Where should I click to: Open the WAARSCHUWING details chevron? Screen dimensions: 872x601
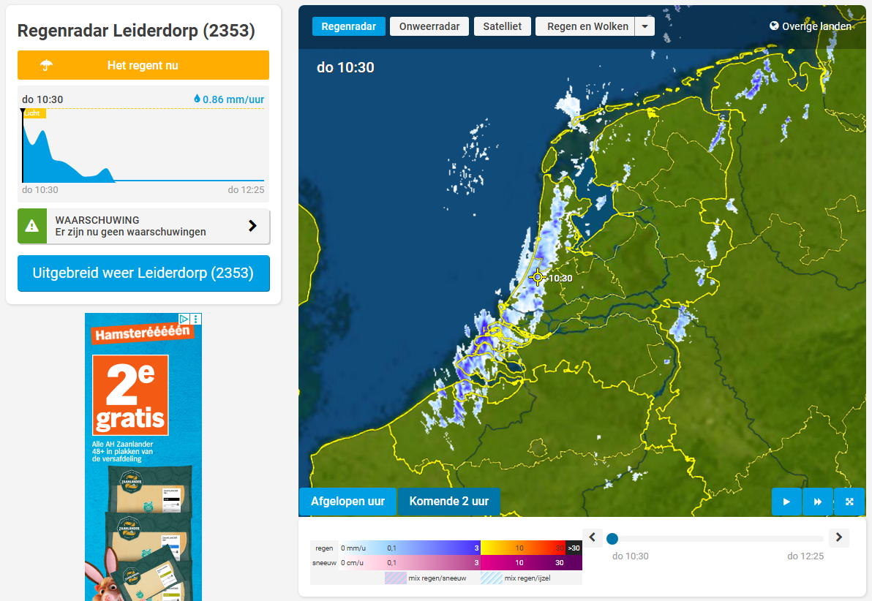(x=252, y=226)
